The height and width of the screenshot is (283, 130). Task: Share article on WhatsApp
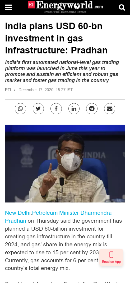point(20,109)
